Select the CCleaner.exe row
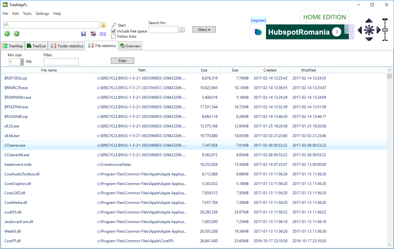The width and height of the screenshot is (394, 249). (194, 145)
